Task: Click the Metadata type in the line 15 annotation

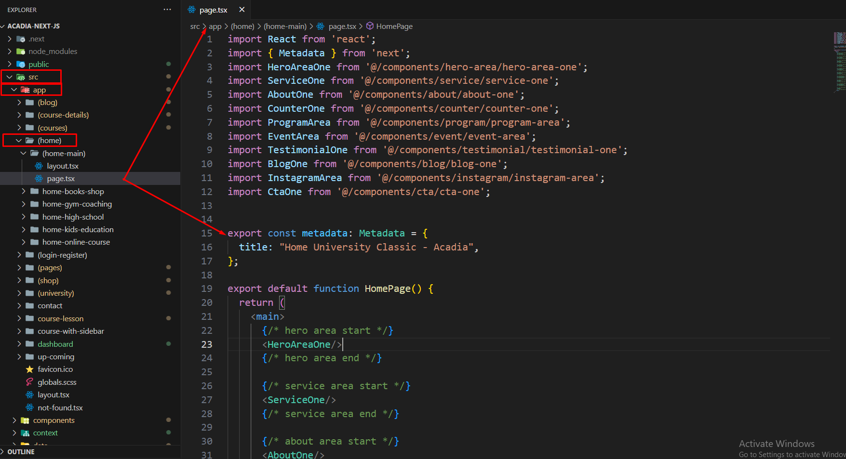Action: pos(382,233)
